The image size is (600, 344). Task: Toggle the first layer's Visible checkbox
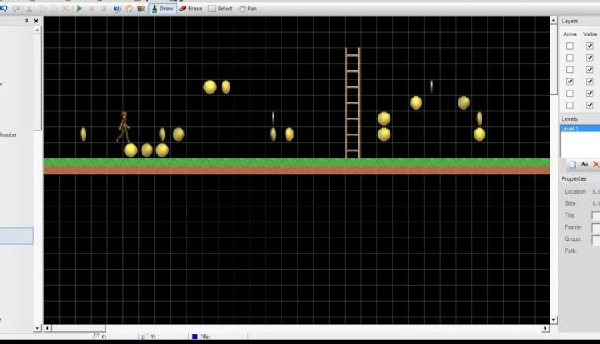pyautogui.click(x=590, y=46)
